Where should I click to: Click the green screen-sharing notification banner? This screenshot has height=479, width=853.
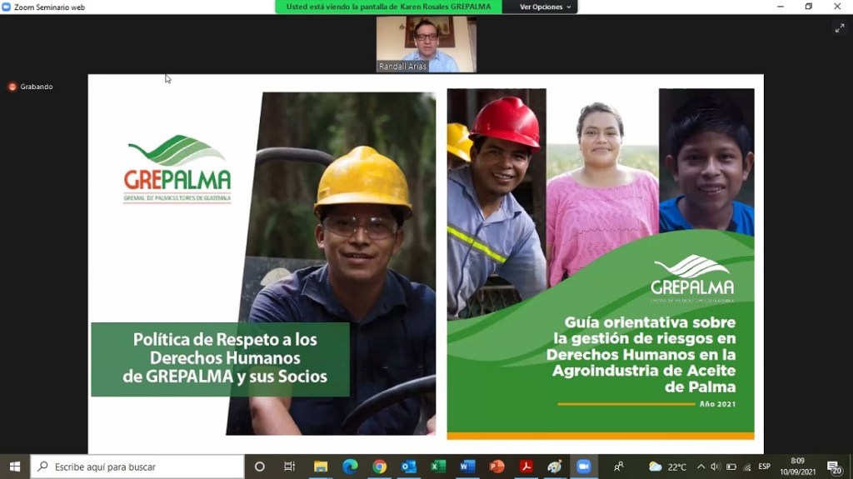coord(388,7)
